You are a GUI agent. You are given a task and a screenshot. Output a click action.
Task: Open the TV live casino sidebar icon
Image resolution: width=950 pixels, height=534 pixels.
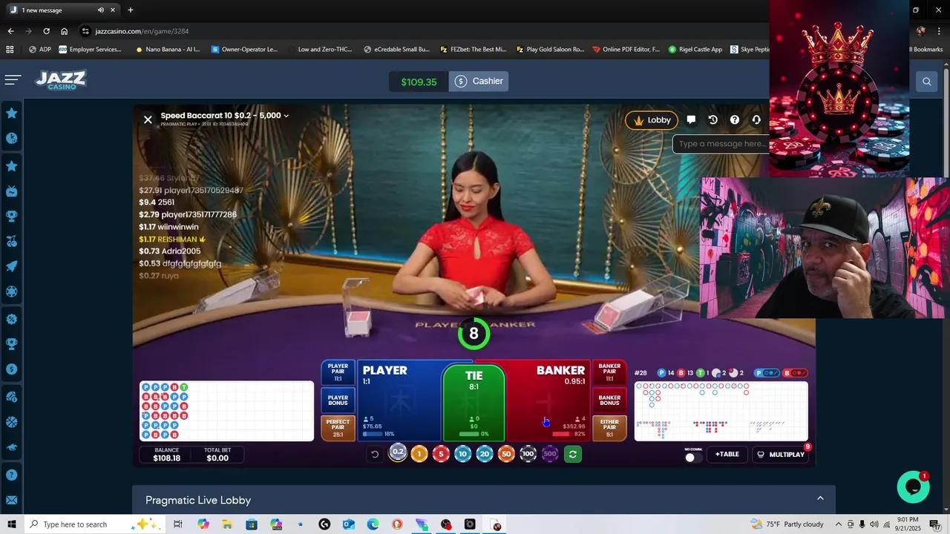click(12, 191)
